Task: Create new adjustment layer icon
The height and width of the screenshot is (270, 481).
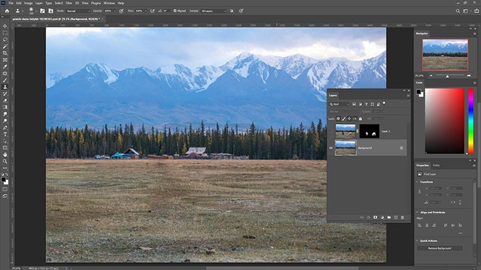Action: [x=382, y=217]
